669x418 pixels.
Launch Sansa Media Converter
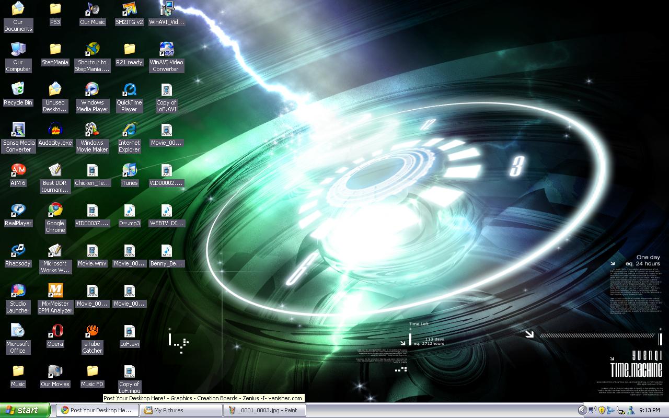pos(18,137)
